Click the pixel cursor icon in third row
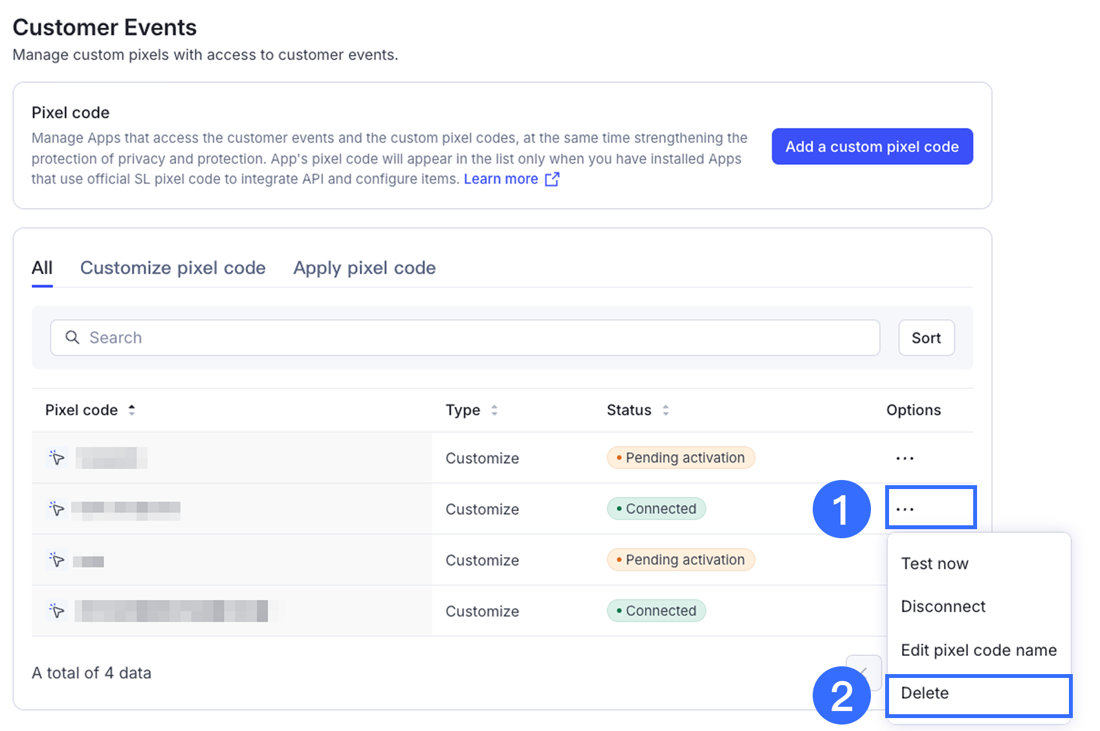 tap(57, 560)
